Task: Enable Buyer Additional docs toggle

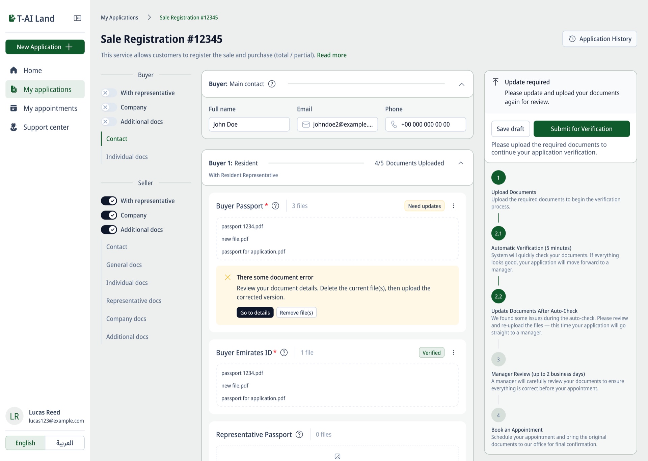Action: click(x=109, y=122)
